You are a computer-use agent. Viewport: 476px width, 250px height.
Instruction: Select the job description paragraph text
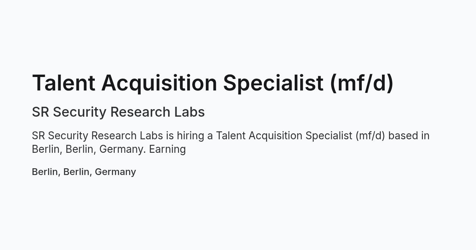coord(231,142)
